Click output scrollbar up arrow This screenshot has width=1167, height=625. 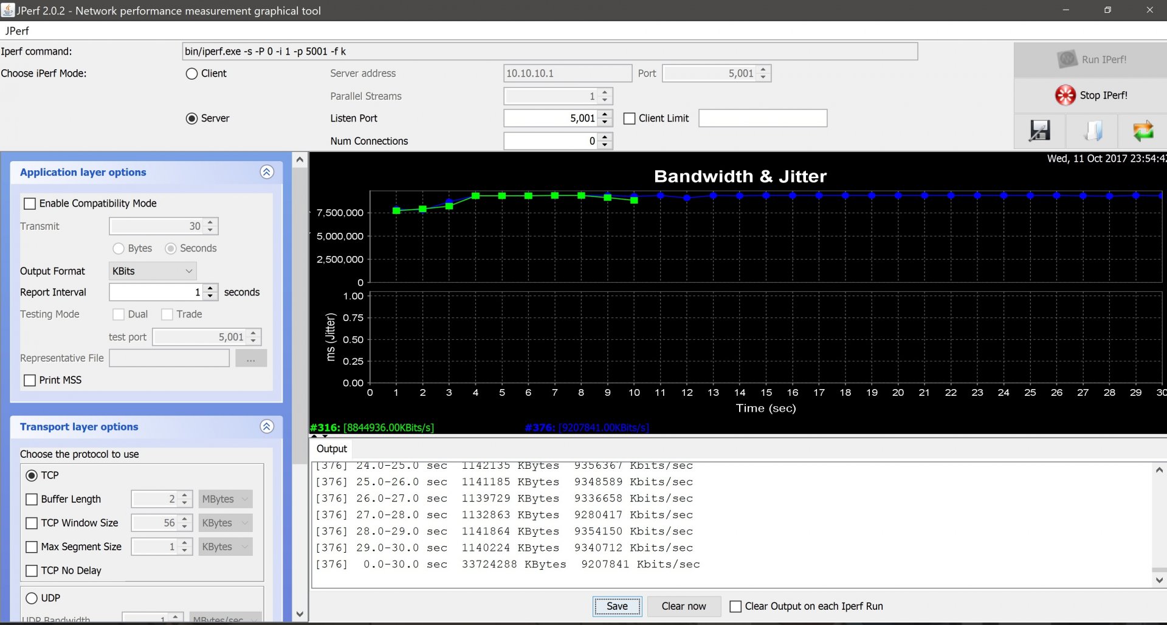[x=1159, y=470]
